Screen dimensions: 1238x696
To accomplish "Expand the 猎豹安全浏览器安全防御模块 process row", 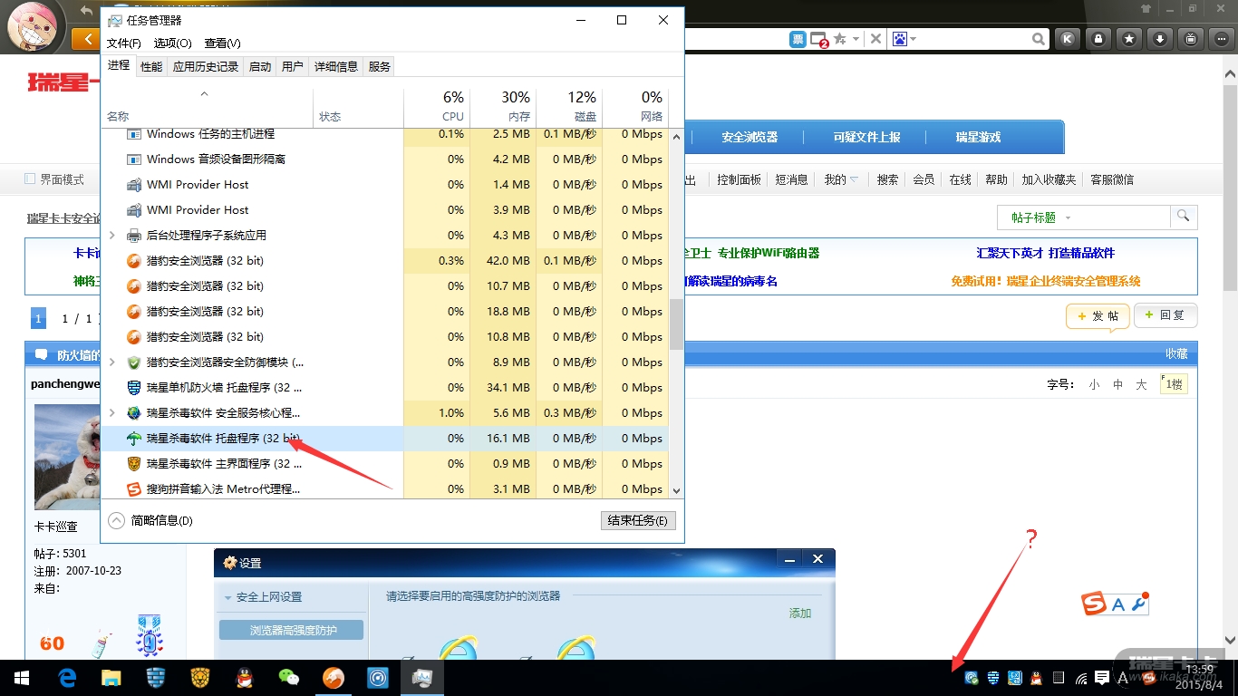I will pos(112,362).
